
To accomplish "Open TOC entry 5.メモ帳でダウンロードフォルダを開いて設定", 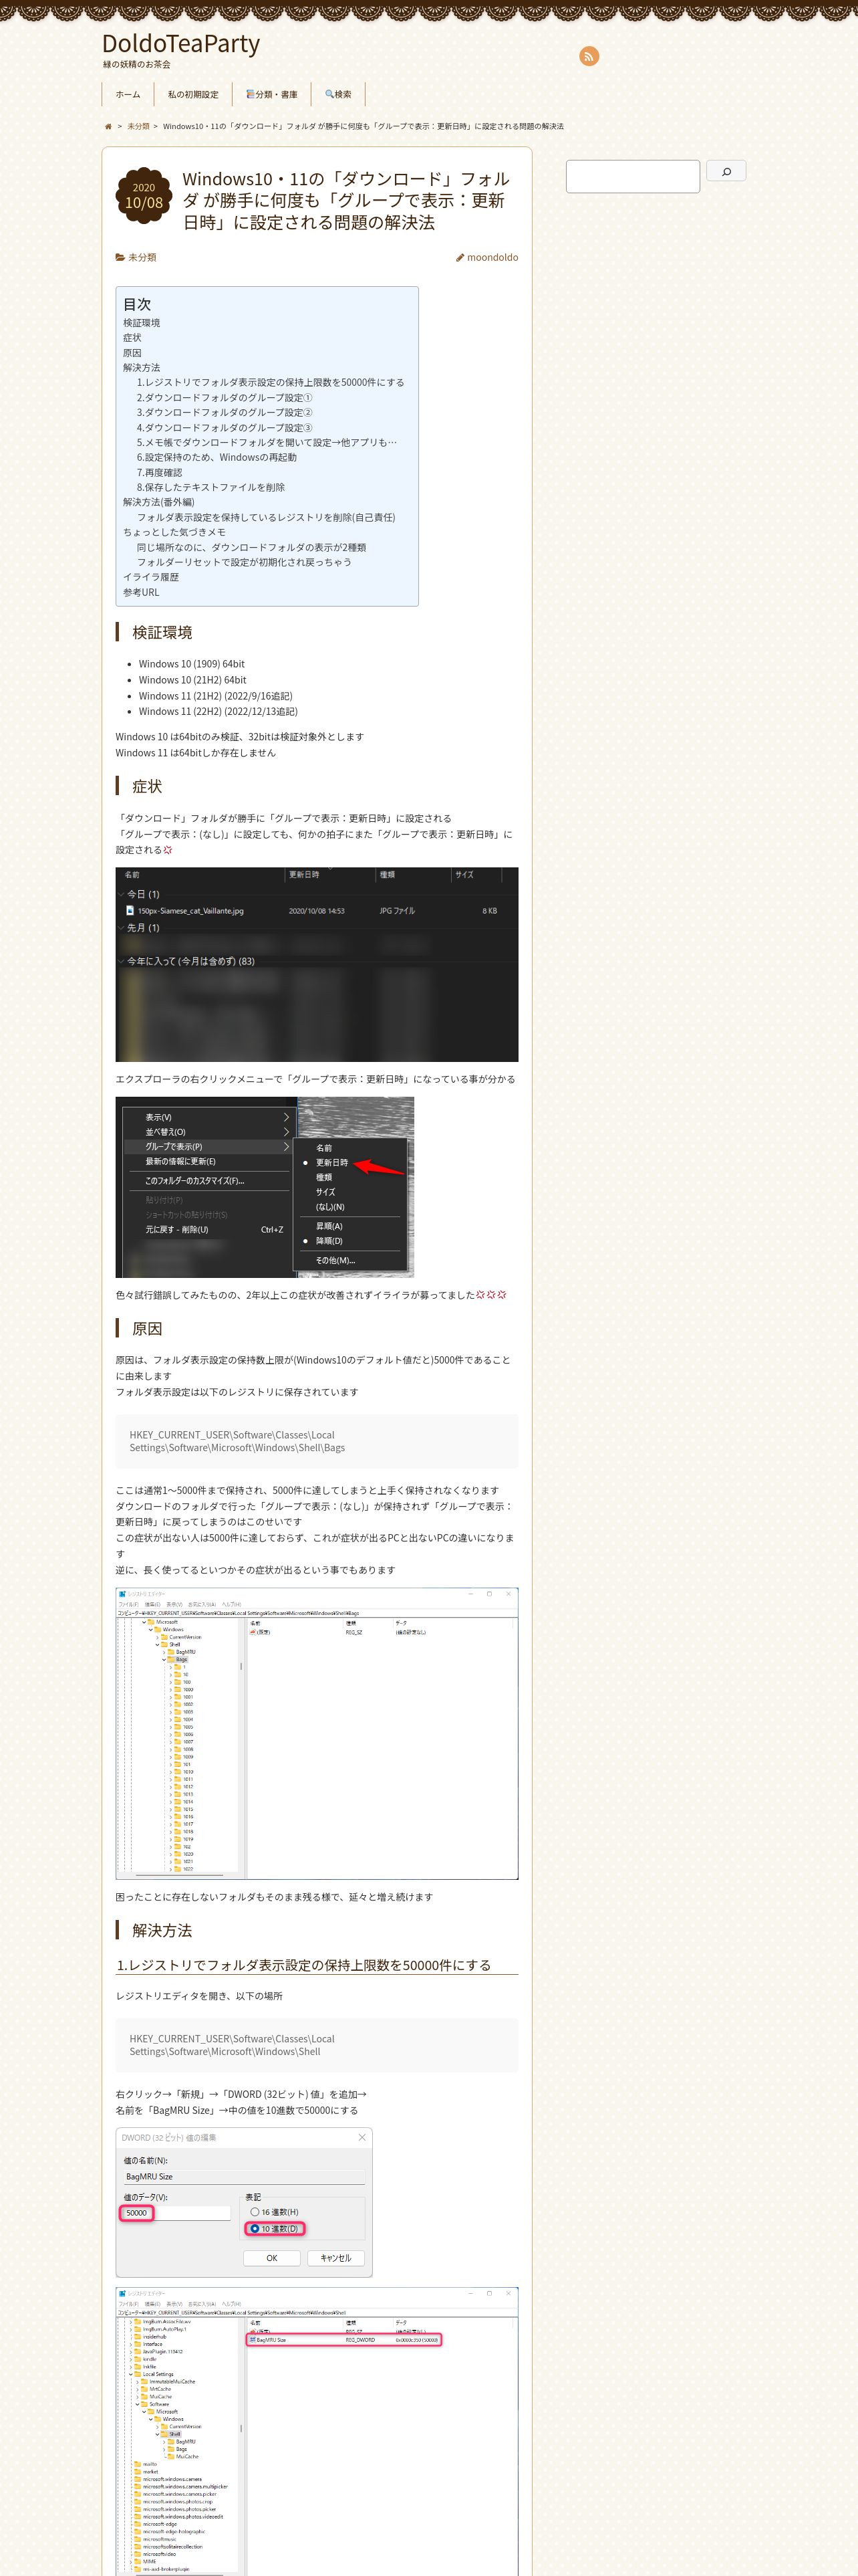I will [x=267, y=443].
